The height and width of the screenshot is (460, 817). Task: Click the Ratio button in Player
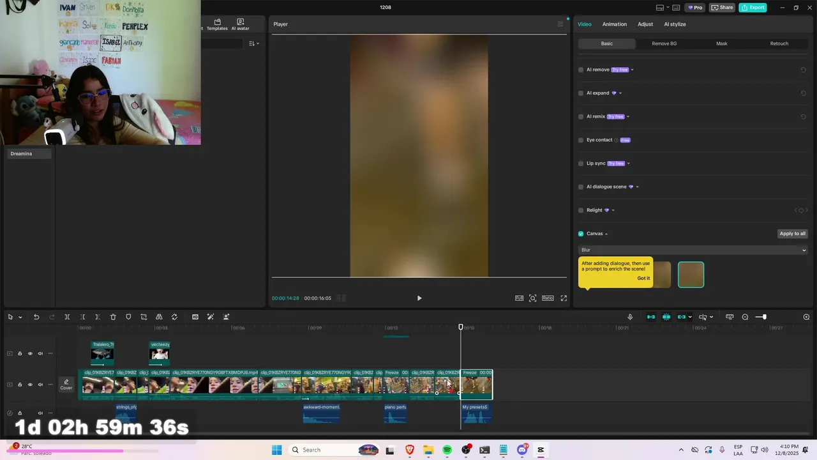click(x=548, y=298)
